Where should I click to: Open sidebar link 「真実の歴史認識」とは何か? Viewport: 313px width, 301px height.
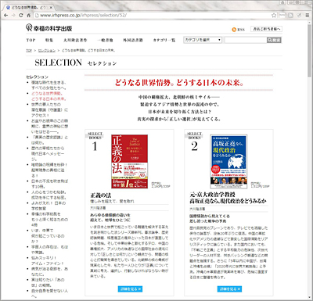[49, 140]
